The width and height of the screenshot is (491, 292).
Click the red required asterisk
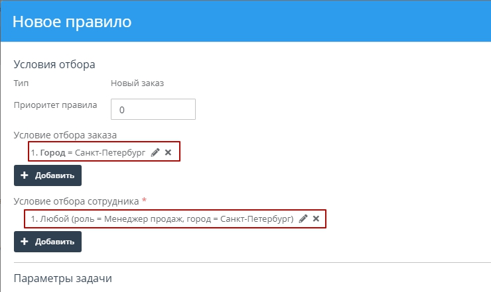(145, 200)
